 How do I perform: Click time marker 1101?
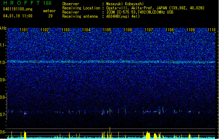(24, 30)
